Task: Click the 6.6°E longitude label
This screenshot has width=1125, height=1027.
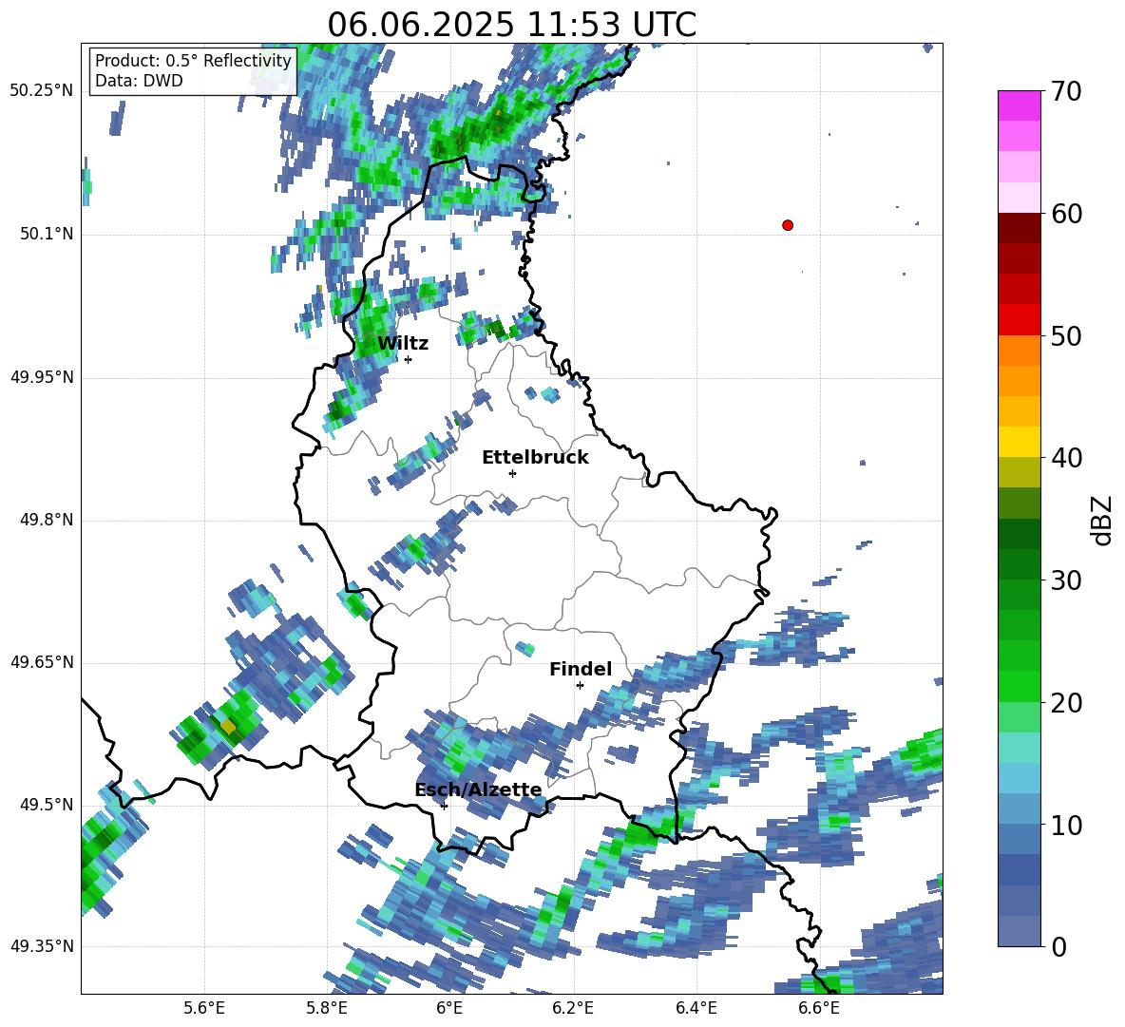Action: pos(819,1008)
